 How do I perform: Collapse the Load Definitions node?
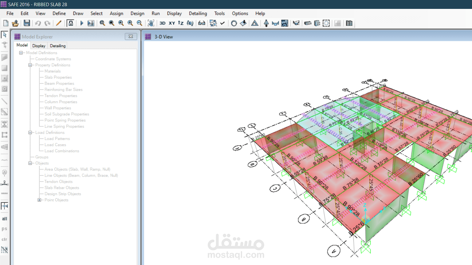tap(30, 132)
